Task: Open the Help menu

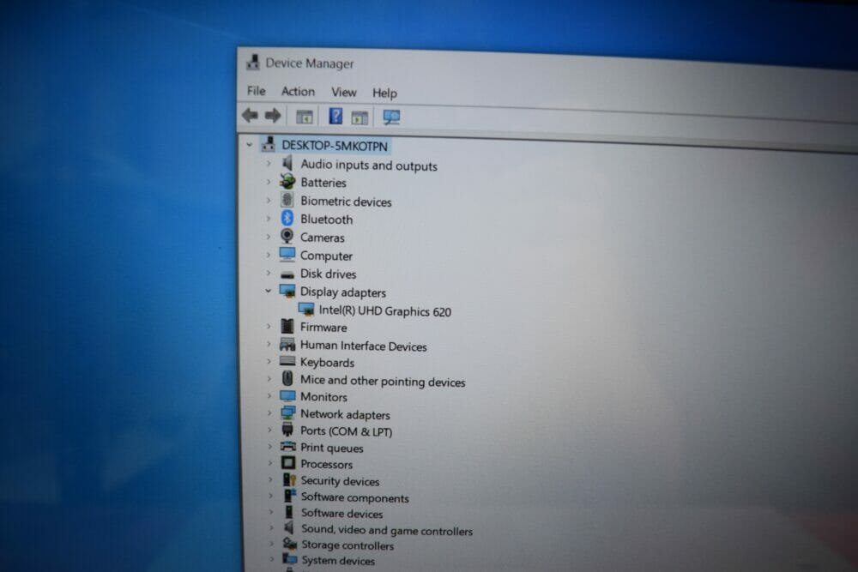Action: pyautogui.click(x=384, y=93)
